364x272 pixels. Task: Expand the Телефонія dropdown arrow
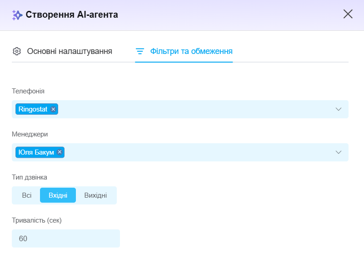click(x=339, y=109)
